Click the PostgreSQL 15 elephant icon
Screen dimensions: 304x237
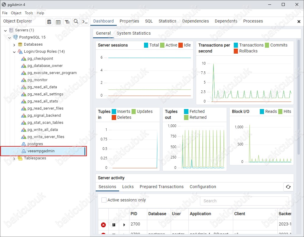click(x=15, y=37)
